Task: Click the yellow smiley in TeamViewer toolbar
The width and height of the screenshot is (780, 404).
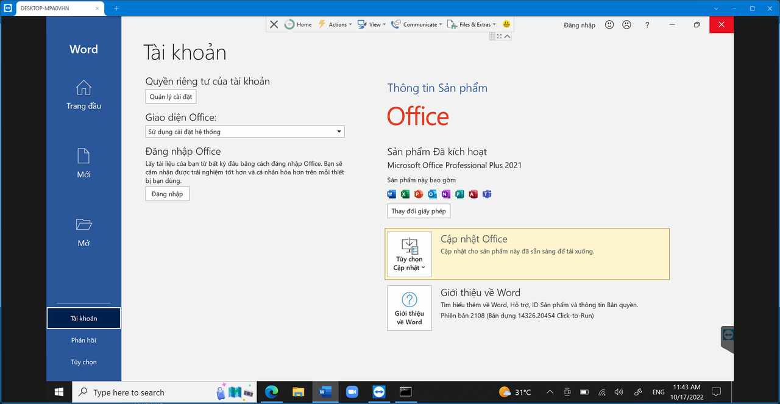Action: (x=507, y=24)
